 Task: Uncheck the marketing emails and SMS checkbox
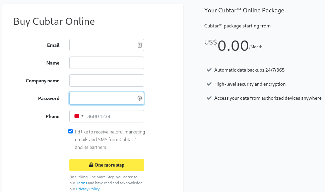click(x=70, y=131)
